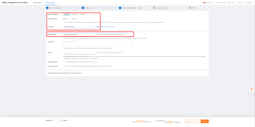This screenshot has width=255, height=127.
Task: Click the Buy Disk icon
Action: tap(237, 3)
